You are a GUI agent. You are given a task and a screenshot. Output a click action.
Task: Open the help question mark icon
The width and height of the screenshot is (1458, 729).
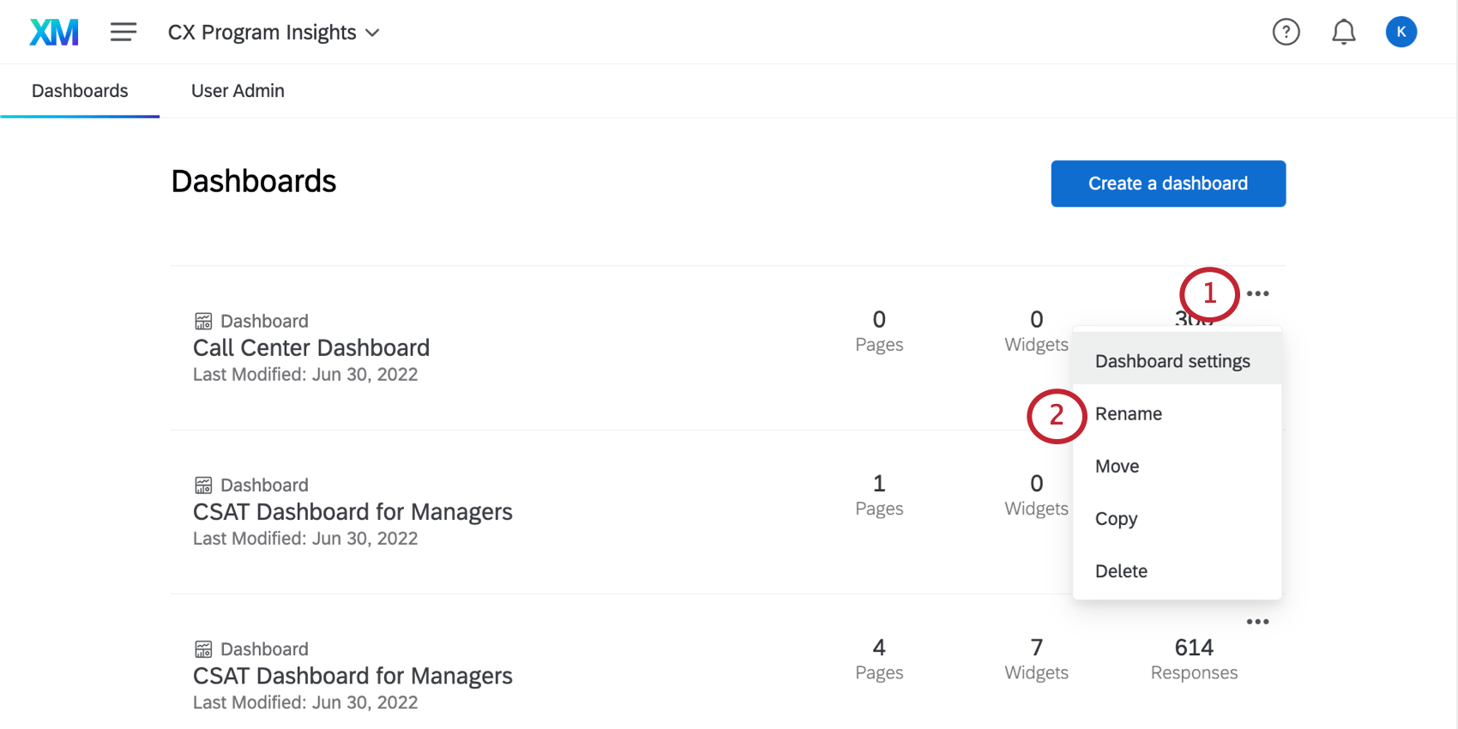1286,33
